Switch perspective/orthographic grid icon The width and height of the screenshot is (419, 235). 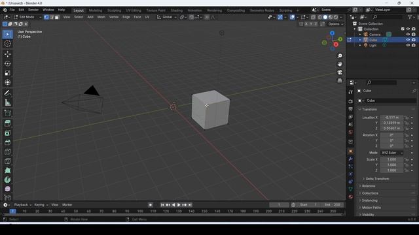pyautogui.click(x=340, y=80)
